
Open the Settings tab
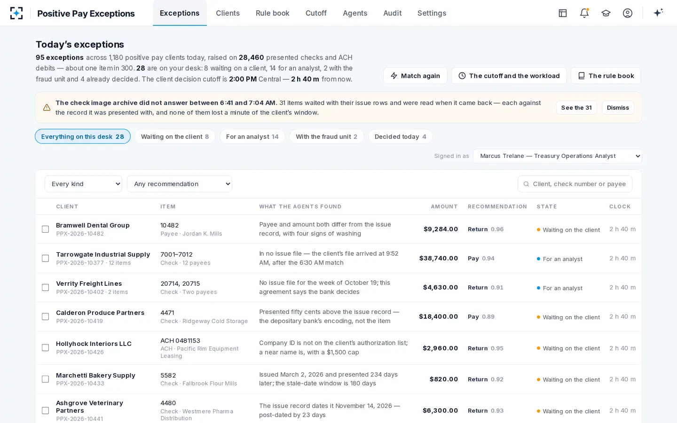(x=432, y=13)
